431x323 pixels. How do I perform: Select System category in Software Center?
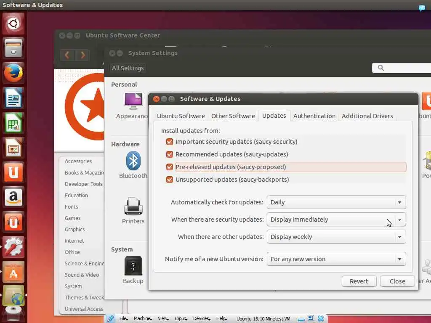(x=73, y=286)
